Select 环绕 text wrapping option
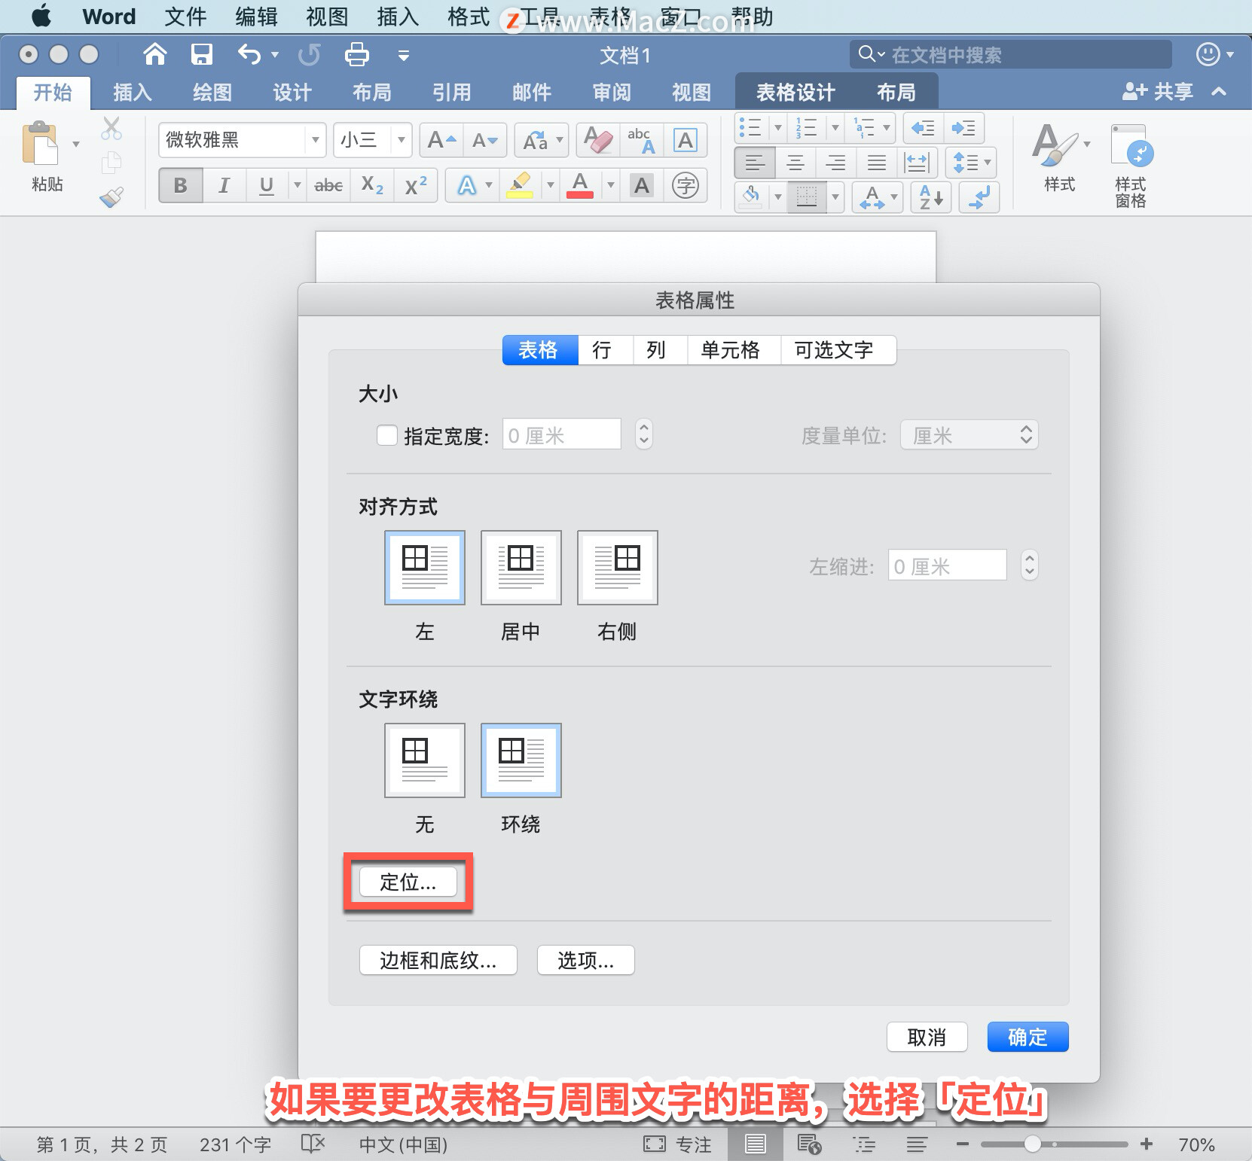This screenshot has width=1252, height=1161. pyautogui.click(x=521, y=760)
